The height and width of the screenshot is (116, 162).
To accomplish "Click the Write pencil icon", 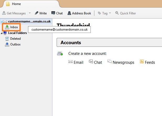I will (36, 13).
